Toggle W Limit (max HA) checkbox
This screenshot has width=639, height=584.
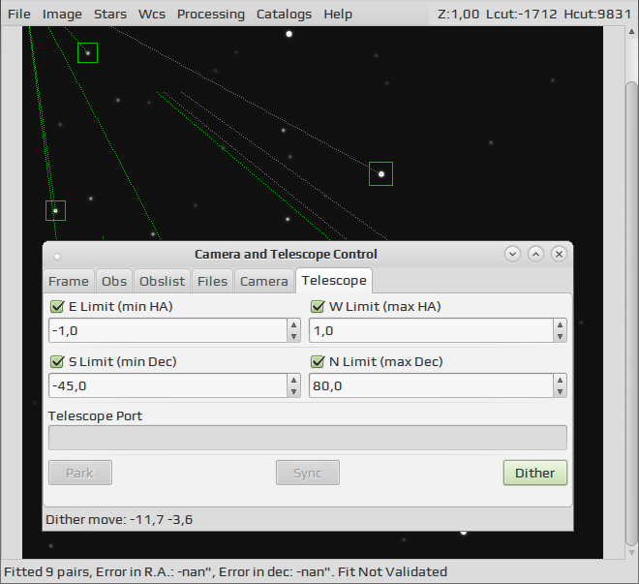(318, 306)
